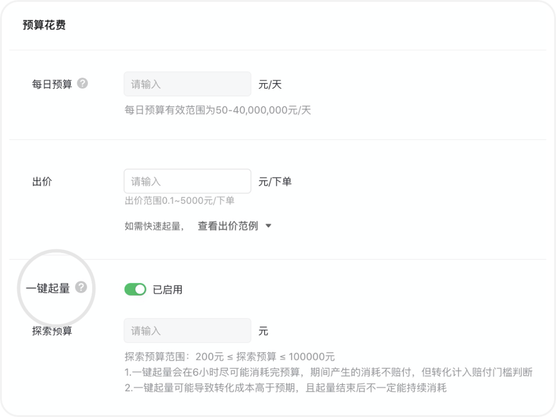This screenshot has height=417, width=556.
Task: Click the 出价 field label
Action: point(42,182)
